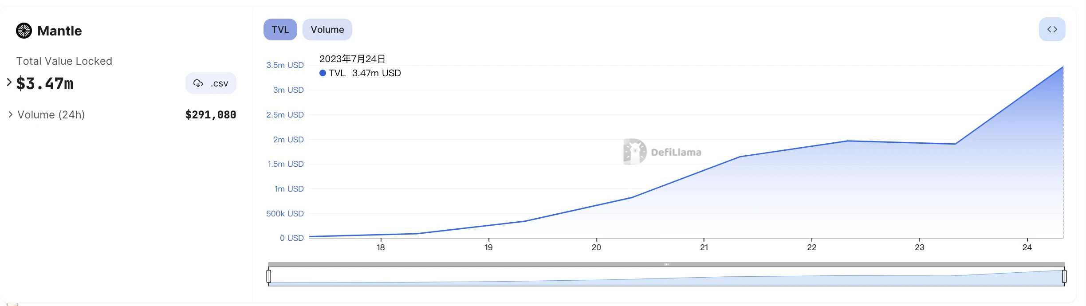The image size is (1086, 306).
Task: Click the left range slider handle
Action: (269, 276)
